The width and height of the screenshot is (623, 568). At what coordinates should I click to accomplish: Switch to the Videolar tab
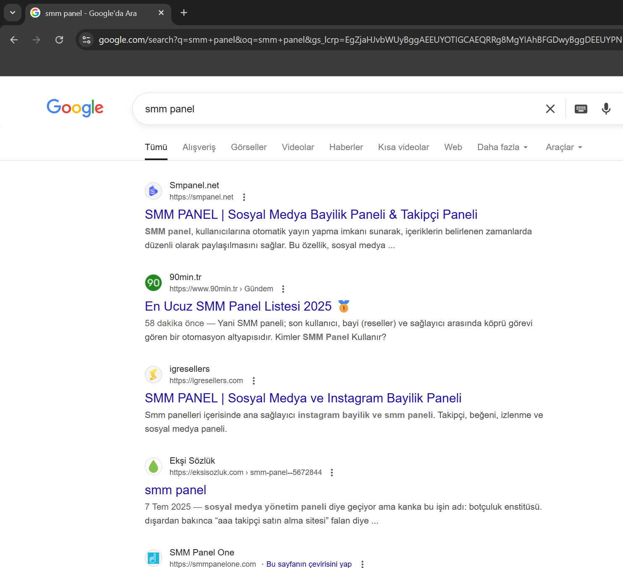pos(298,147)
